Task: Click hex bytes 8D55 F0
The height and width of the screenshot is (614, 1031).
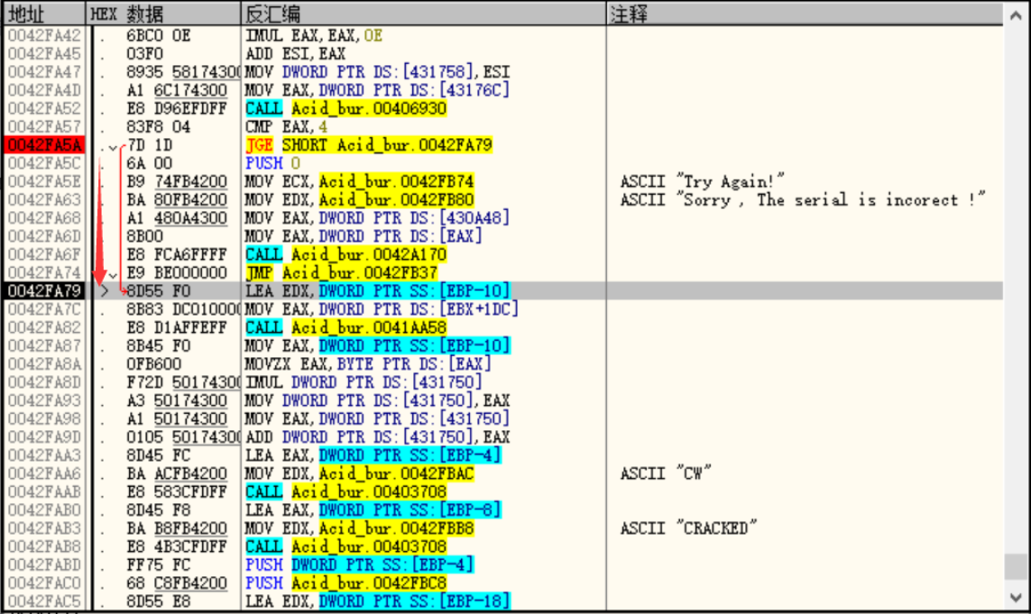Action: pyautogui.click(x=159, y=290)
